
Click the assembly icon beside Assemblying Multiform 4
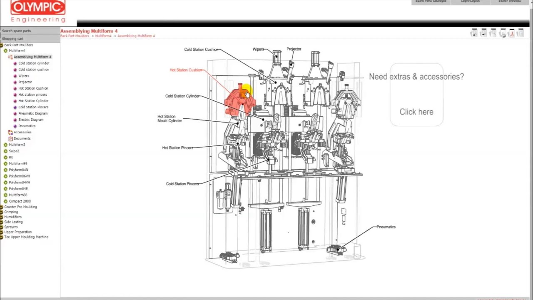(10, 57)
